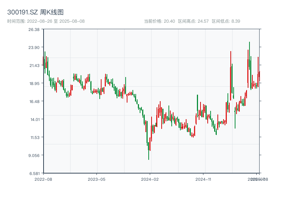The width and height of the screenshot is (288, 216).
Task: Select the 2023-05 x-axis date label
Action: [x=97, y=179]
